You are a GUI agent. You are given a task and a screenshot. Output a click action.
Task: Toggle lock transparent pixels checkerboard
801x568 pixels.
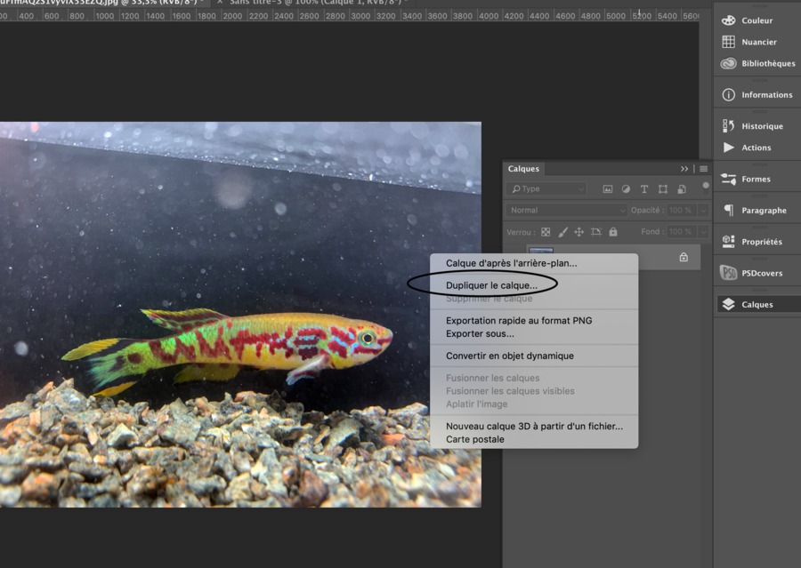click(546, 232)
